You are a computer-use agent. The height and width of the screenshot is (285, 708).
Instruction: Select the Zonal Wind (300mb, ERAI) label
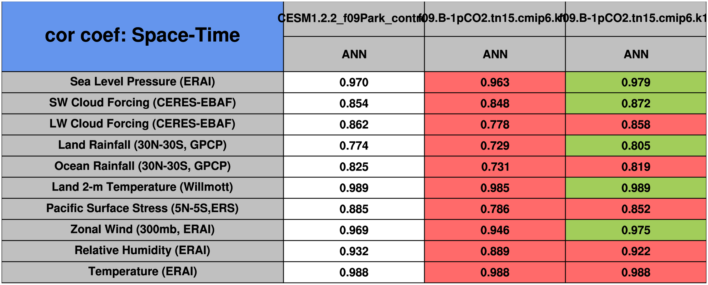click(x=143, y=230)
